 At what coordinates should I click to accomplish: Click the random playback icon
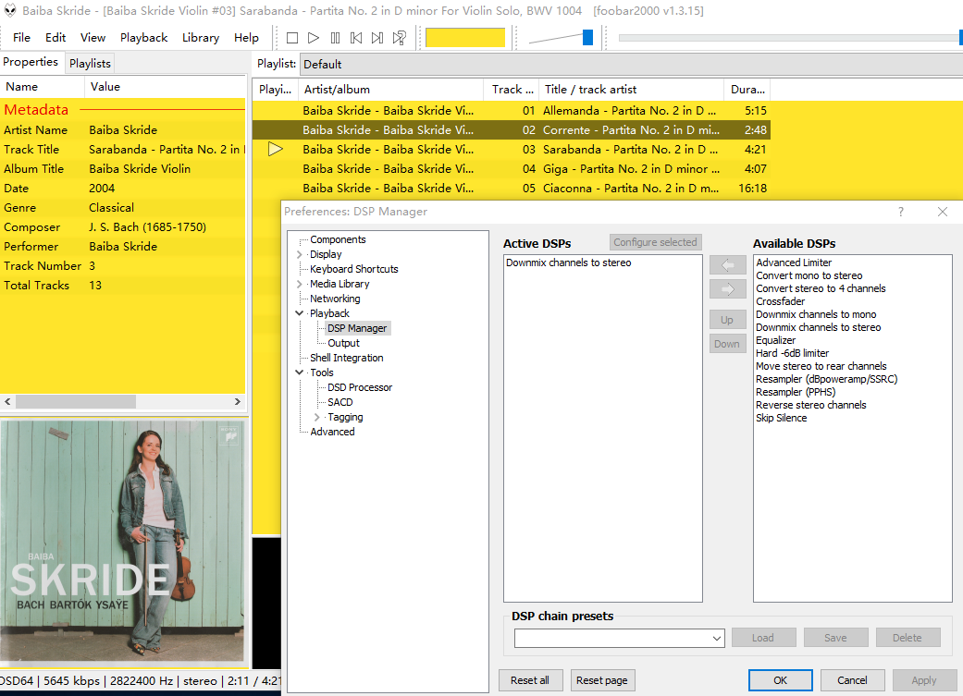[x=399, y=38]
